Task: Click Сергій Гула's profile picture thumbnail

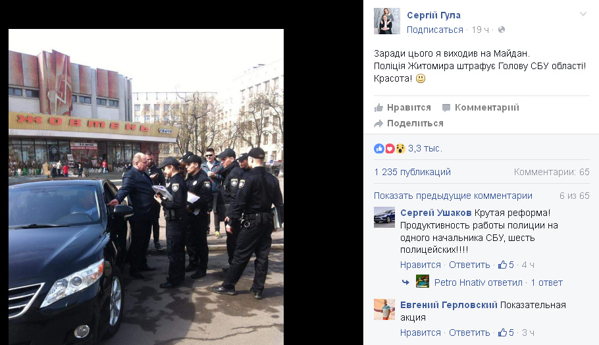Action: click(387, 21)
